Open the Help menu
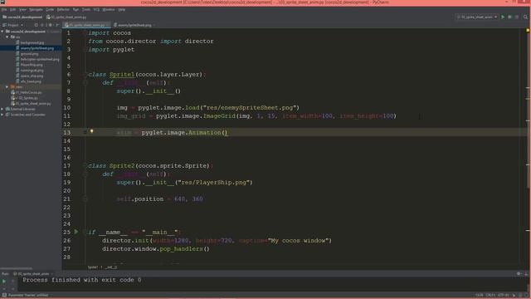Viewport: 531px width, 299px height. coord(122,9)
